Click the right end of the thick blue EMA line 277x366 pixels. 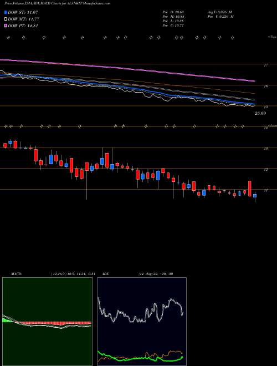point(254,104)
